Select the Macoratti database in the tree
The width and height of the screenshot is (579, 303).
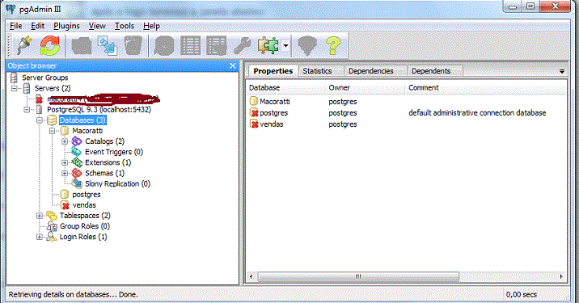tap(87, 131)
